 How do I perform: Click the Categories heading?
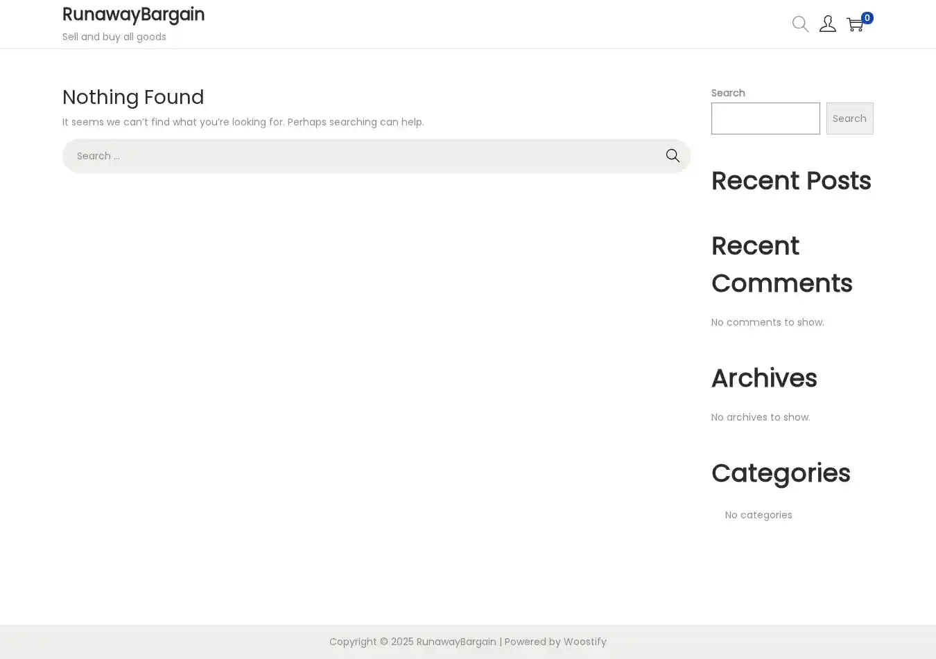[x=780, y=473]
